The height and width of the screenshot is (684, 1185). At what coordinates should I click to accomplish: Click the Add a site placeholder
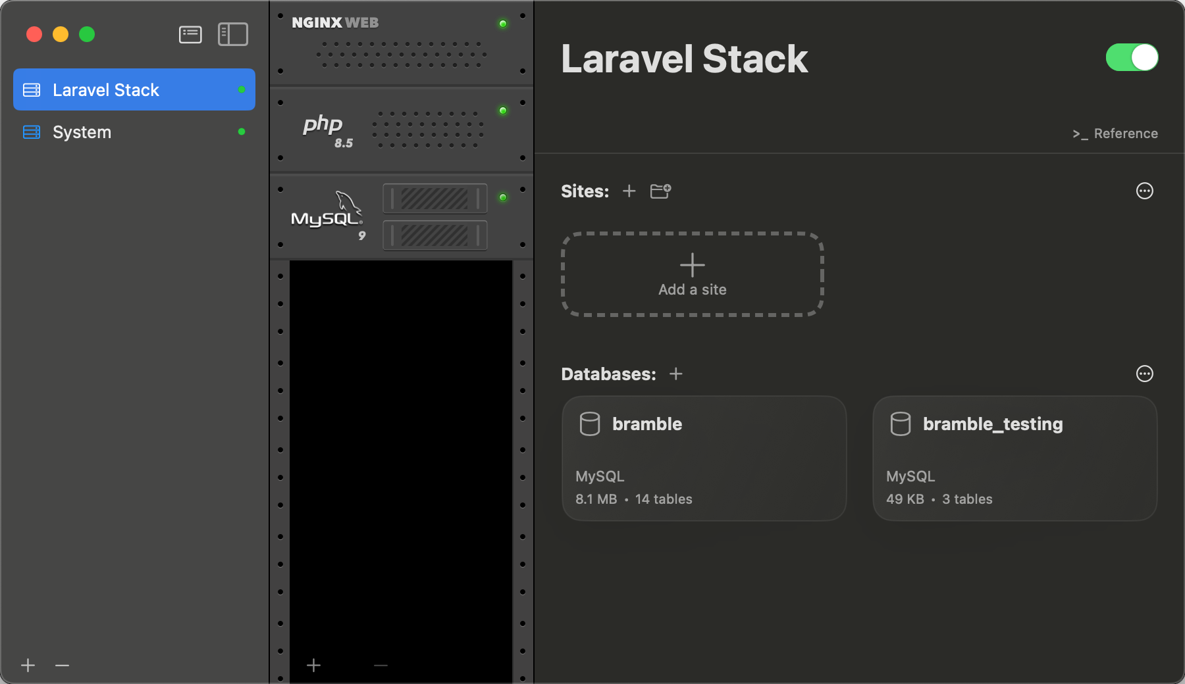tap(693, 274)
